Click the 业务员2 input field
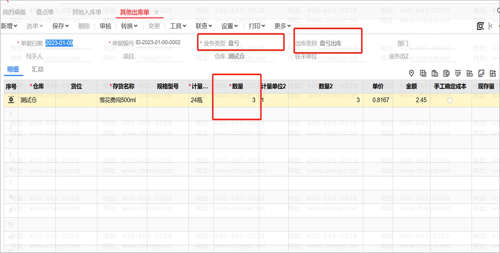500x253 pixels. click(x=433, y=56)
